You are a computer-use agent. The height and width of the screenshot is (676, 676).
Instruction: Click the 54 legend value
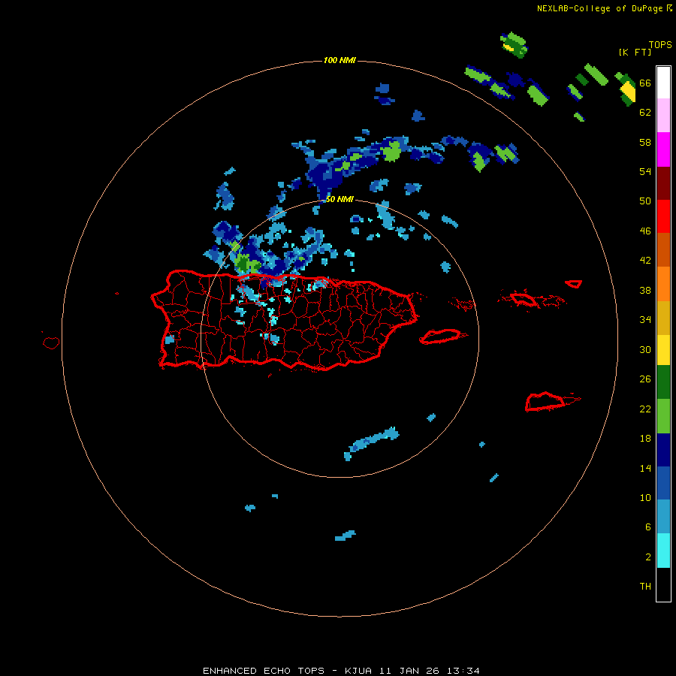click(645, 171)
